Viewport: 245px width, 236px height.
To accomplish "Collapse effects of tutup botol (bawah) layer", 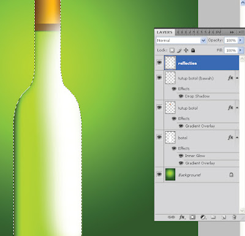I will coord(237,78).
